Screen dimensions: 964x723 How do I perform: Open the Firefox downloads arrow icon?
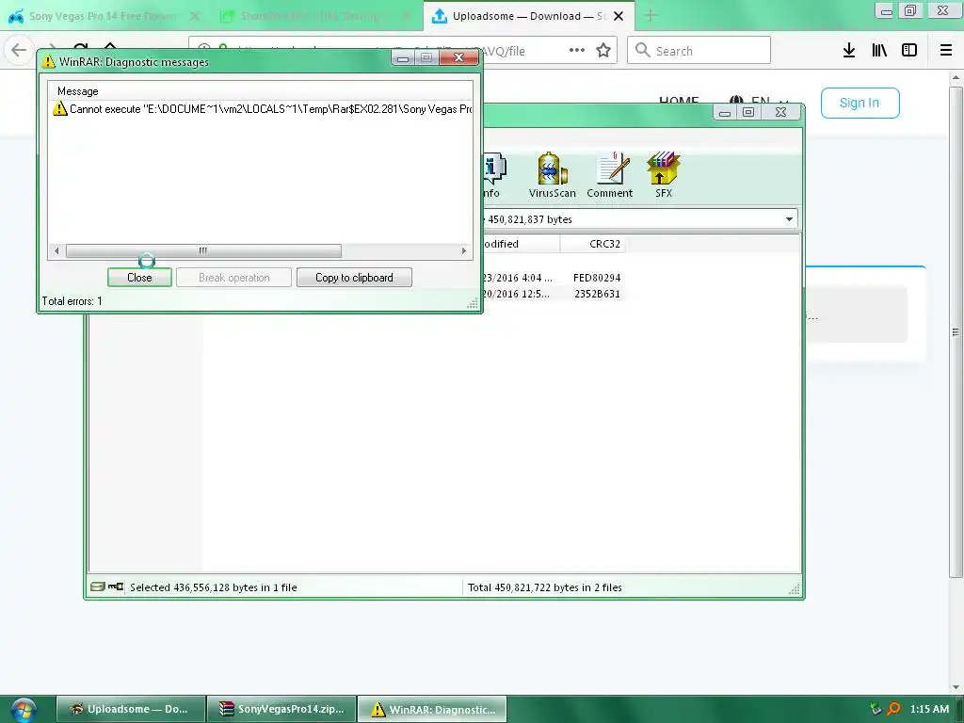coord(849,51)
